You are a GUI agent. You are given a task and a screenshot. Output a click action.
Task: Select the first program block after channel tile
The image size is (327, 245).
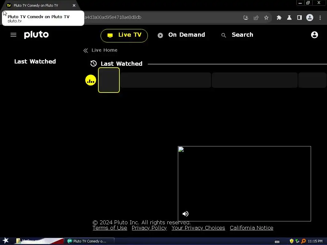pos(166,80)
